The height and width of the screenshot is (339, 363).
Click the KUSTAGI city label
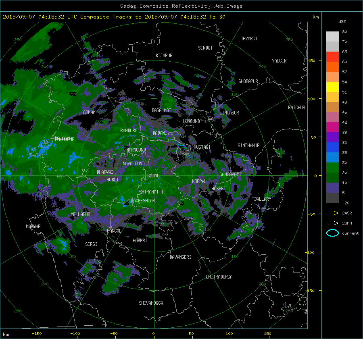click(x=202, y=147)
